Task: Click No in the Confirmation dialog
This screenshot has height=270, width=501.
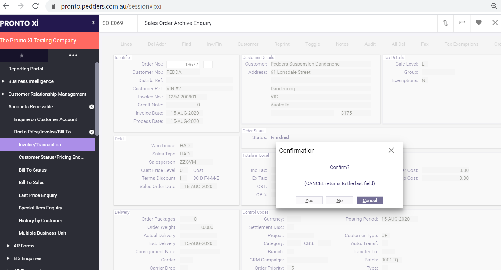Action: pos(339,200)
